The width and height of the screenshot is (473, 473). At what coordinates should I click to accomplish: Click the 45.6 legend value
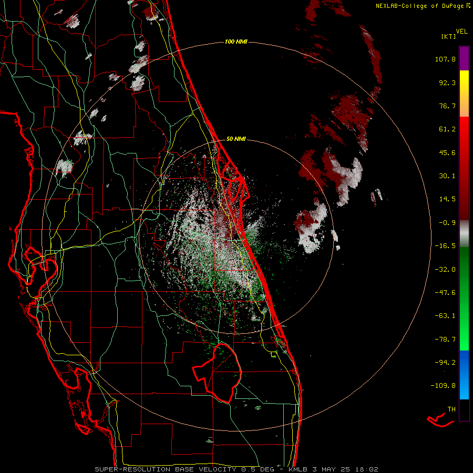click(447, 152)
